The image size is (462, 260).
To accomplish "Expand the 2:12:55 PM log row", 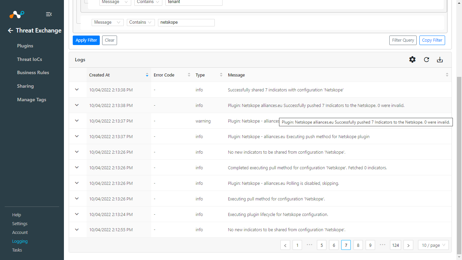I will tap(77, 230).
